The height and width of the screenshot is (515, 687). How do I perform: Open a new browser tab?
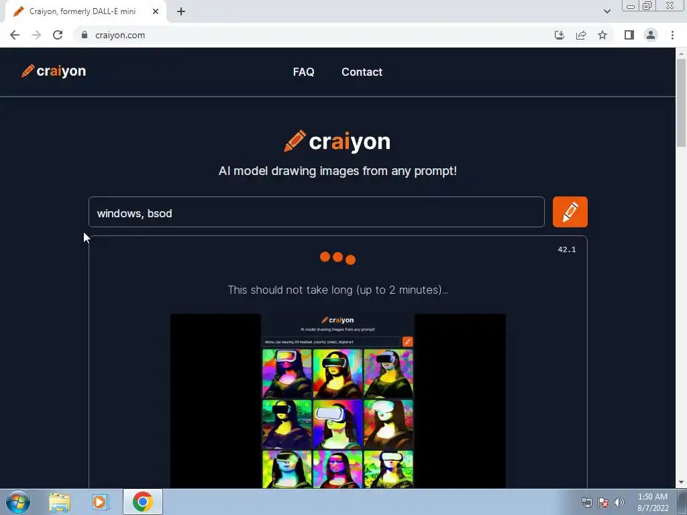pyautogui.click(x=181, y=11)
